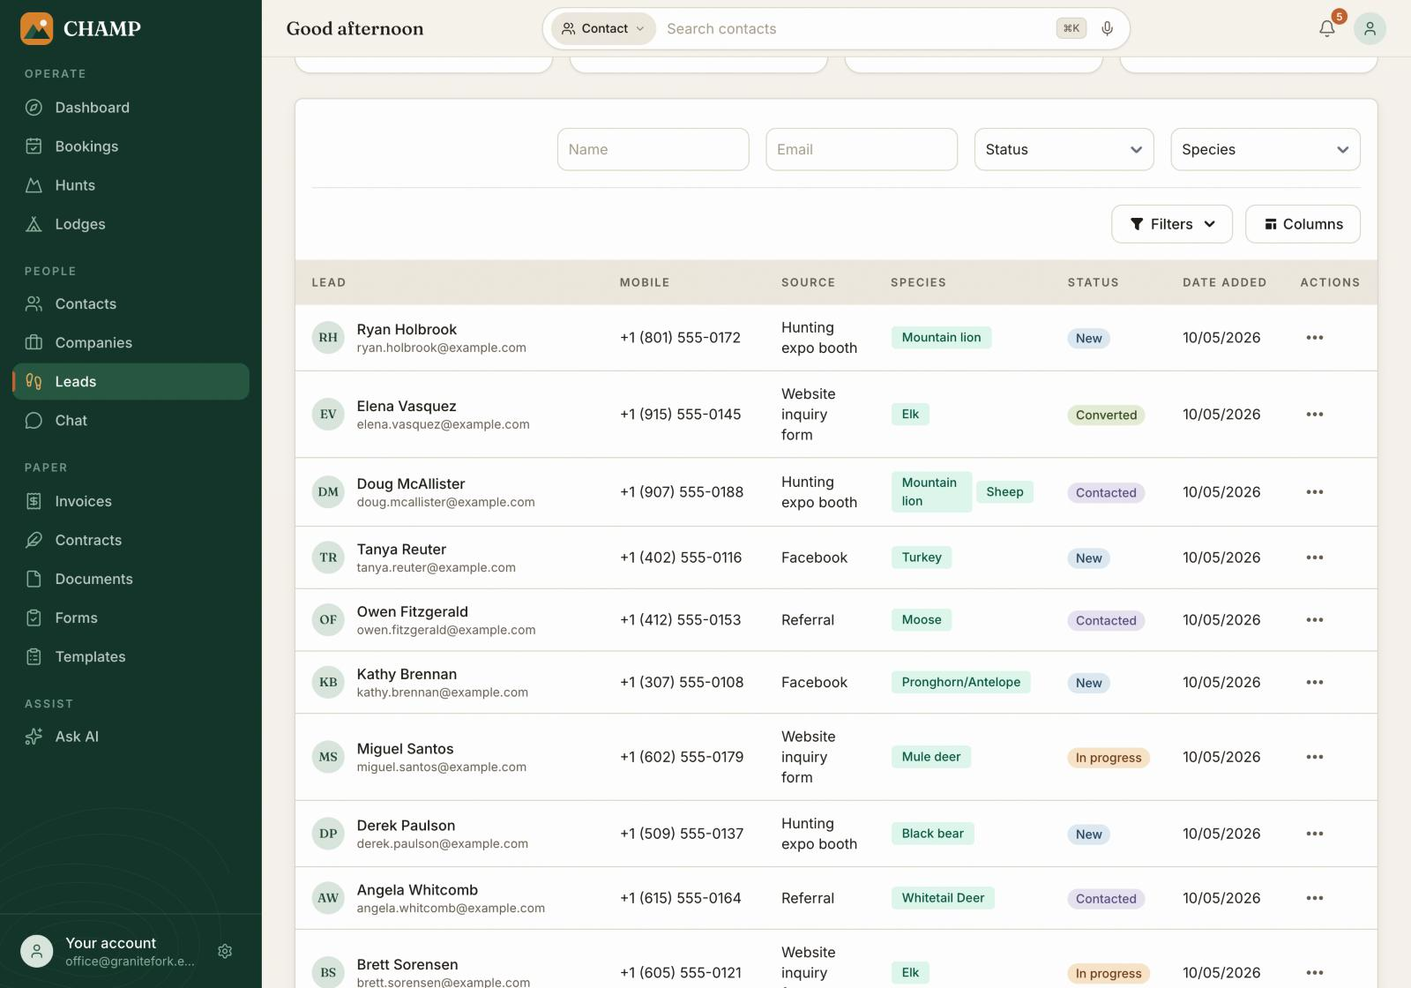The image size is (1411, 988).
Task: Open Lodges in sidebar
Action: [131, 224]
